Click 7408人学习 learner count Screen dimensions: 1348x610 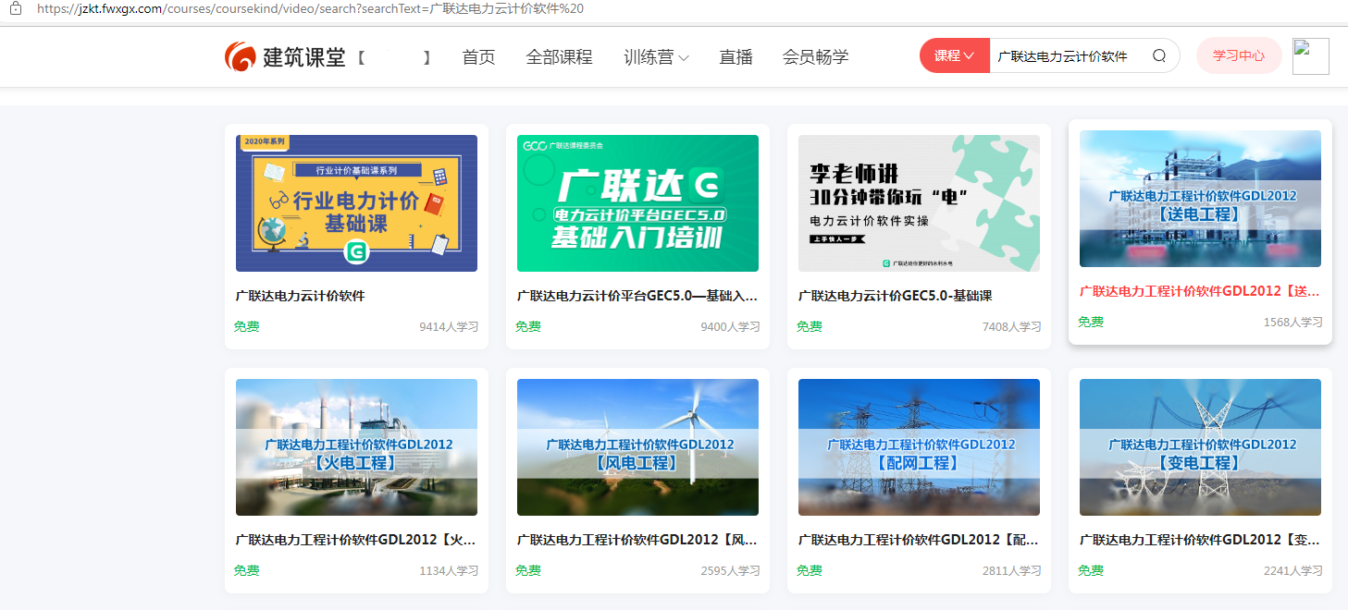(1011, 327)
